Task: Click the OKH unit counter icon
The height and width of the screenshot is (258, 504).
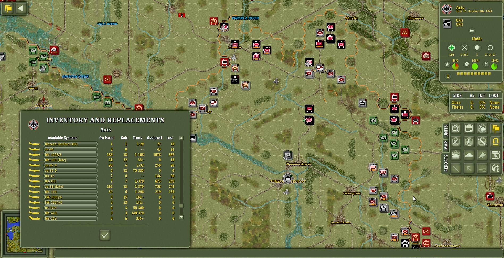Action: (447, 23)
